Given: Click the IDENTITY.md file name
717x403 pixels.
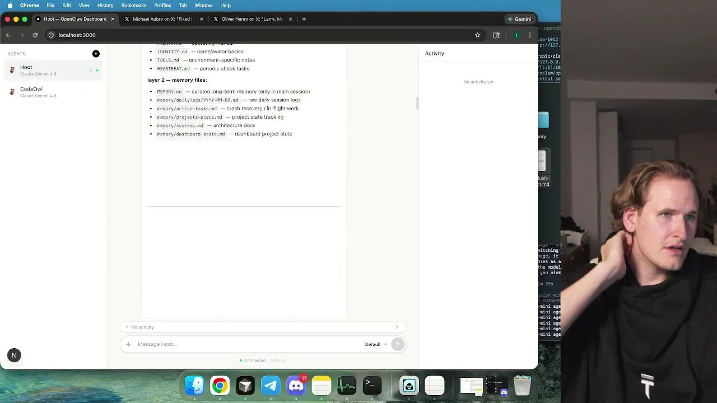Looking at the screenshot, I should 172,51.
